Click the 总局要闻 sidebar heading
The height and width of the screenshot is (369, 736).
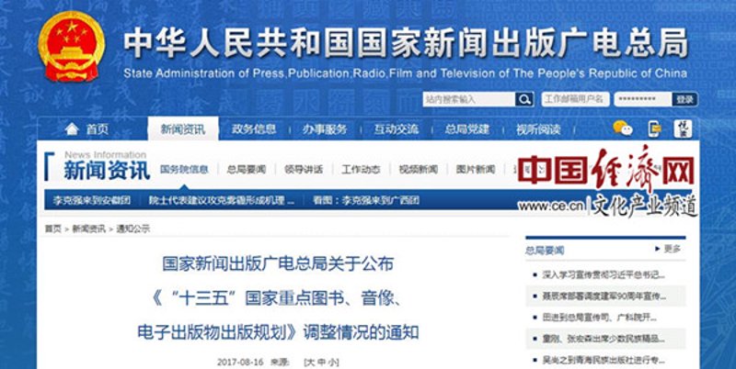coord(545,251)
